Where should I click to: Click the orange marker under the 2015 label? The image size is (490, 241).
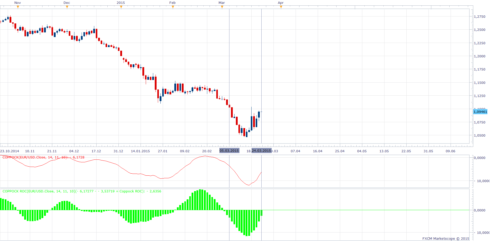(x=121, y=7)
